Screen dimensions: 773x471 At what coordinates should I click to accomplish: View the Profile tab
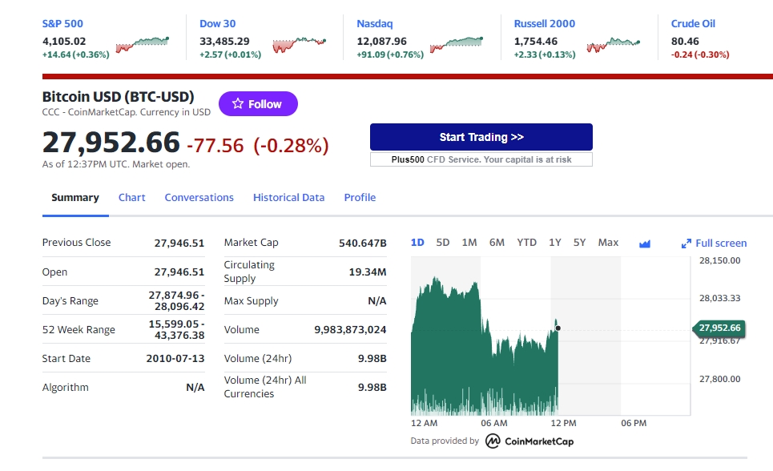click(x=360, y=198)
